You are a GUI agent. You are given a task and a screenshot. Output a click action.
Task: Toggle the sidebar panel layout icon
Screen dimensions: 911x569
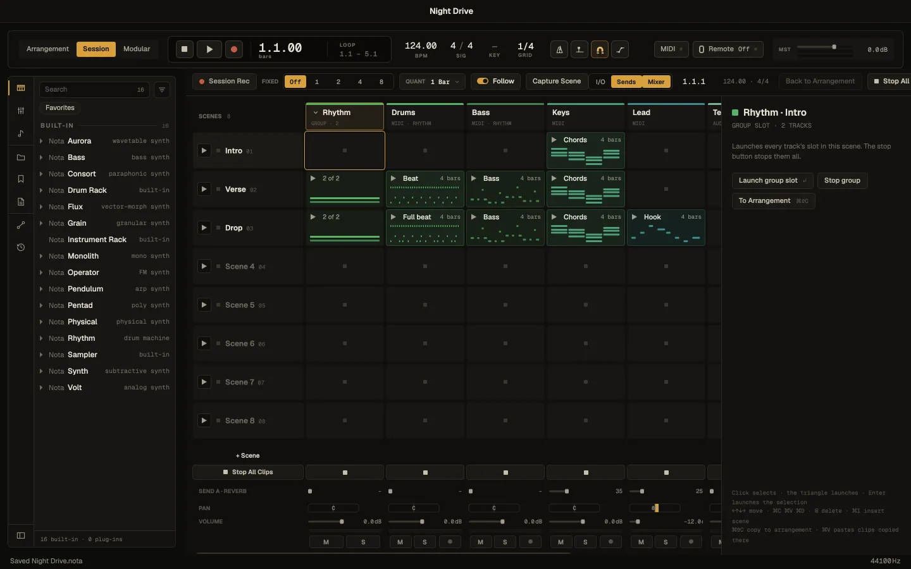point(21,535)
